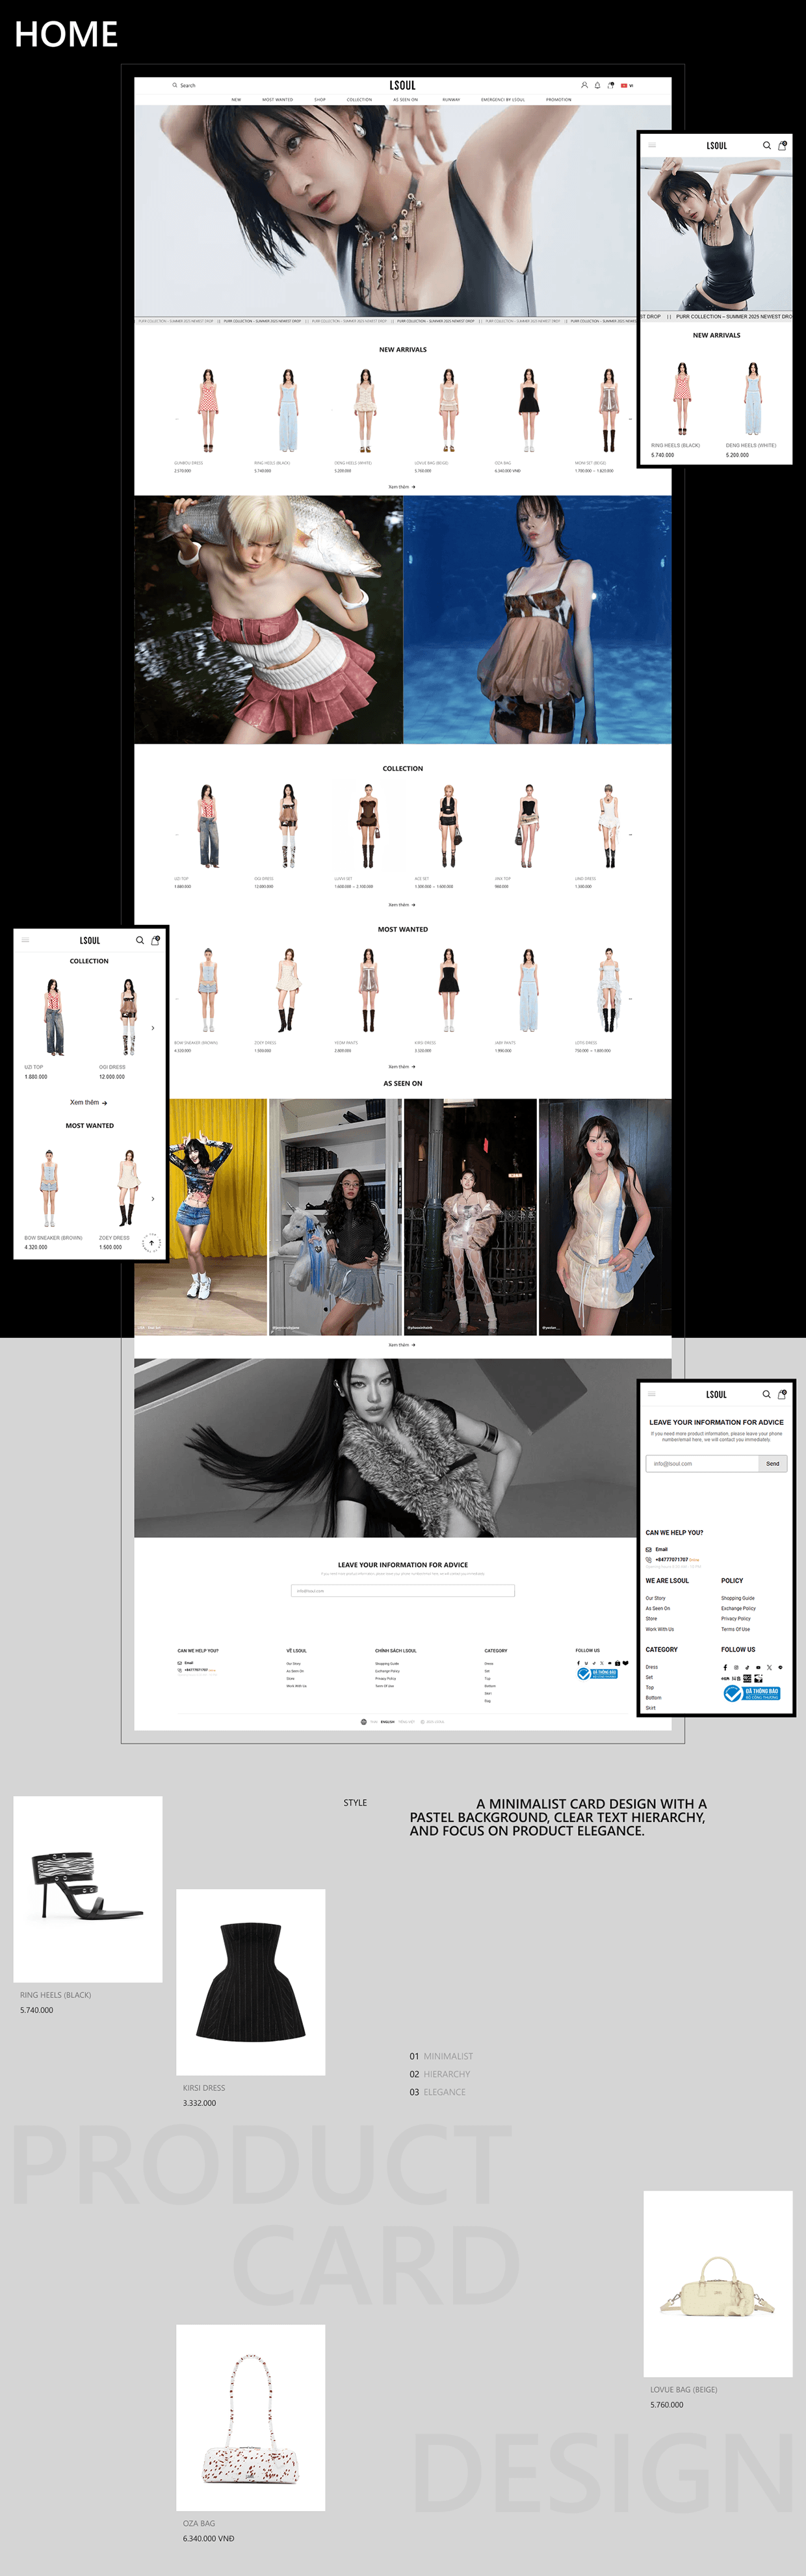Click the LSOUL logo in desktop header
This screenshot has height=2576, width=806.
tap(403, 86)
